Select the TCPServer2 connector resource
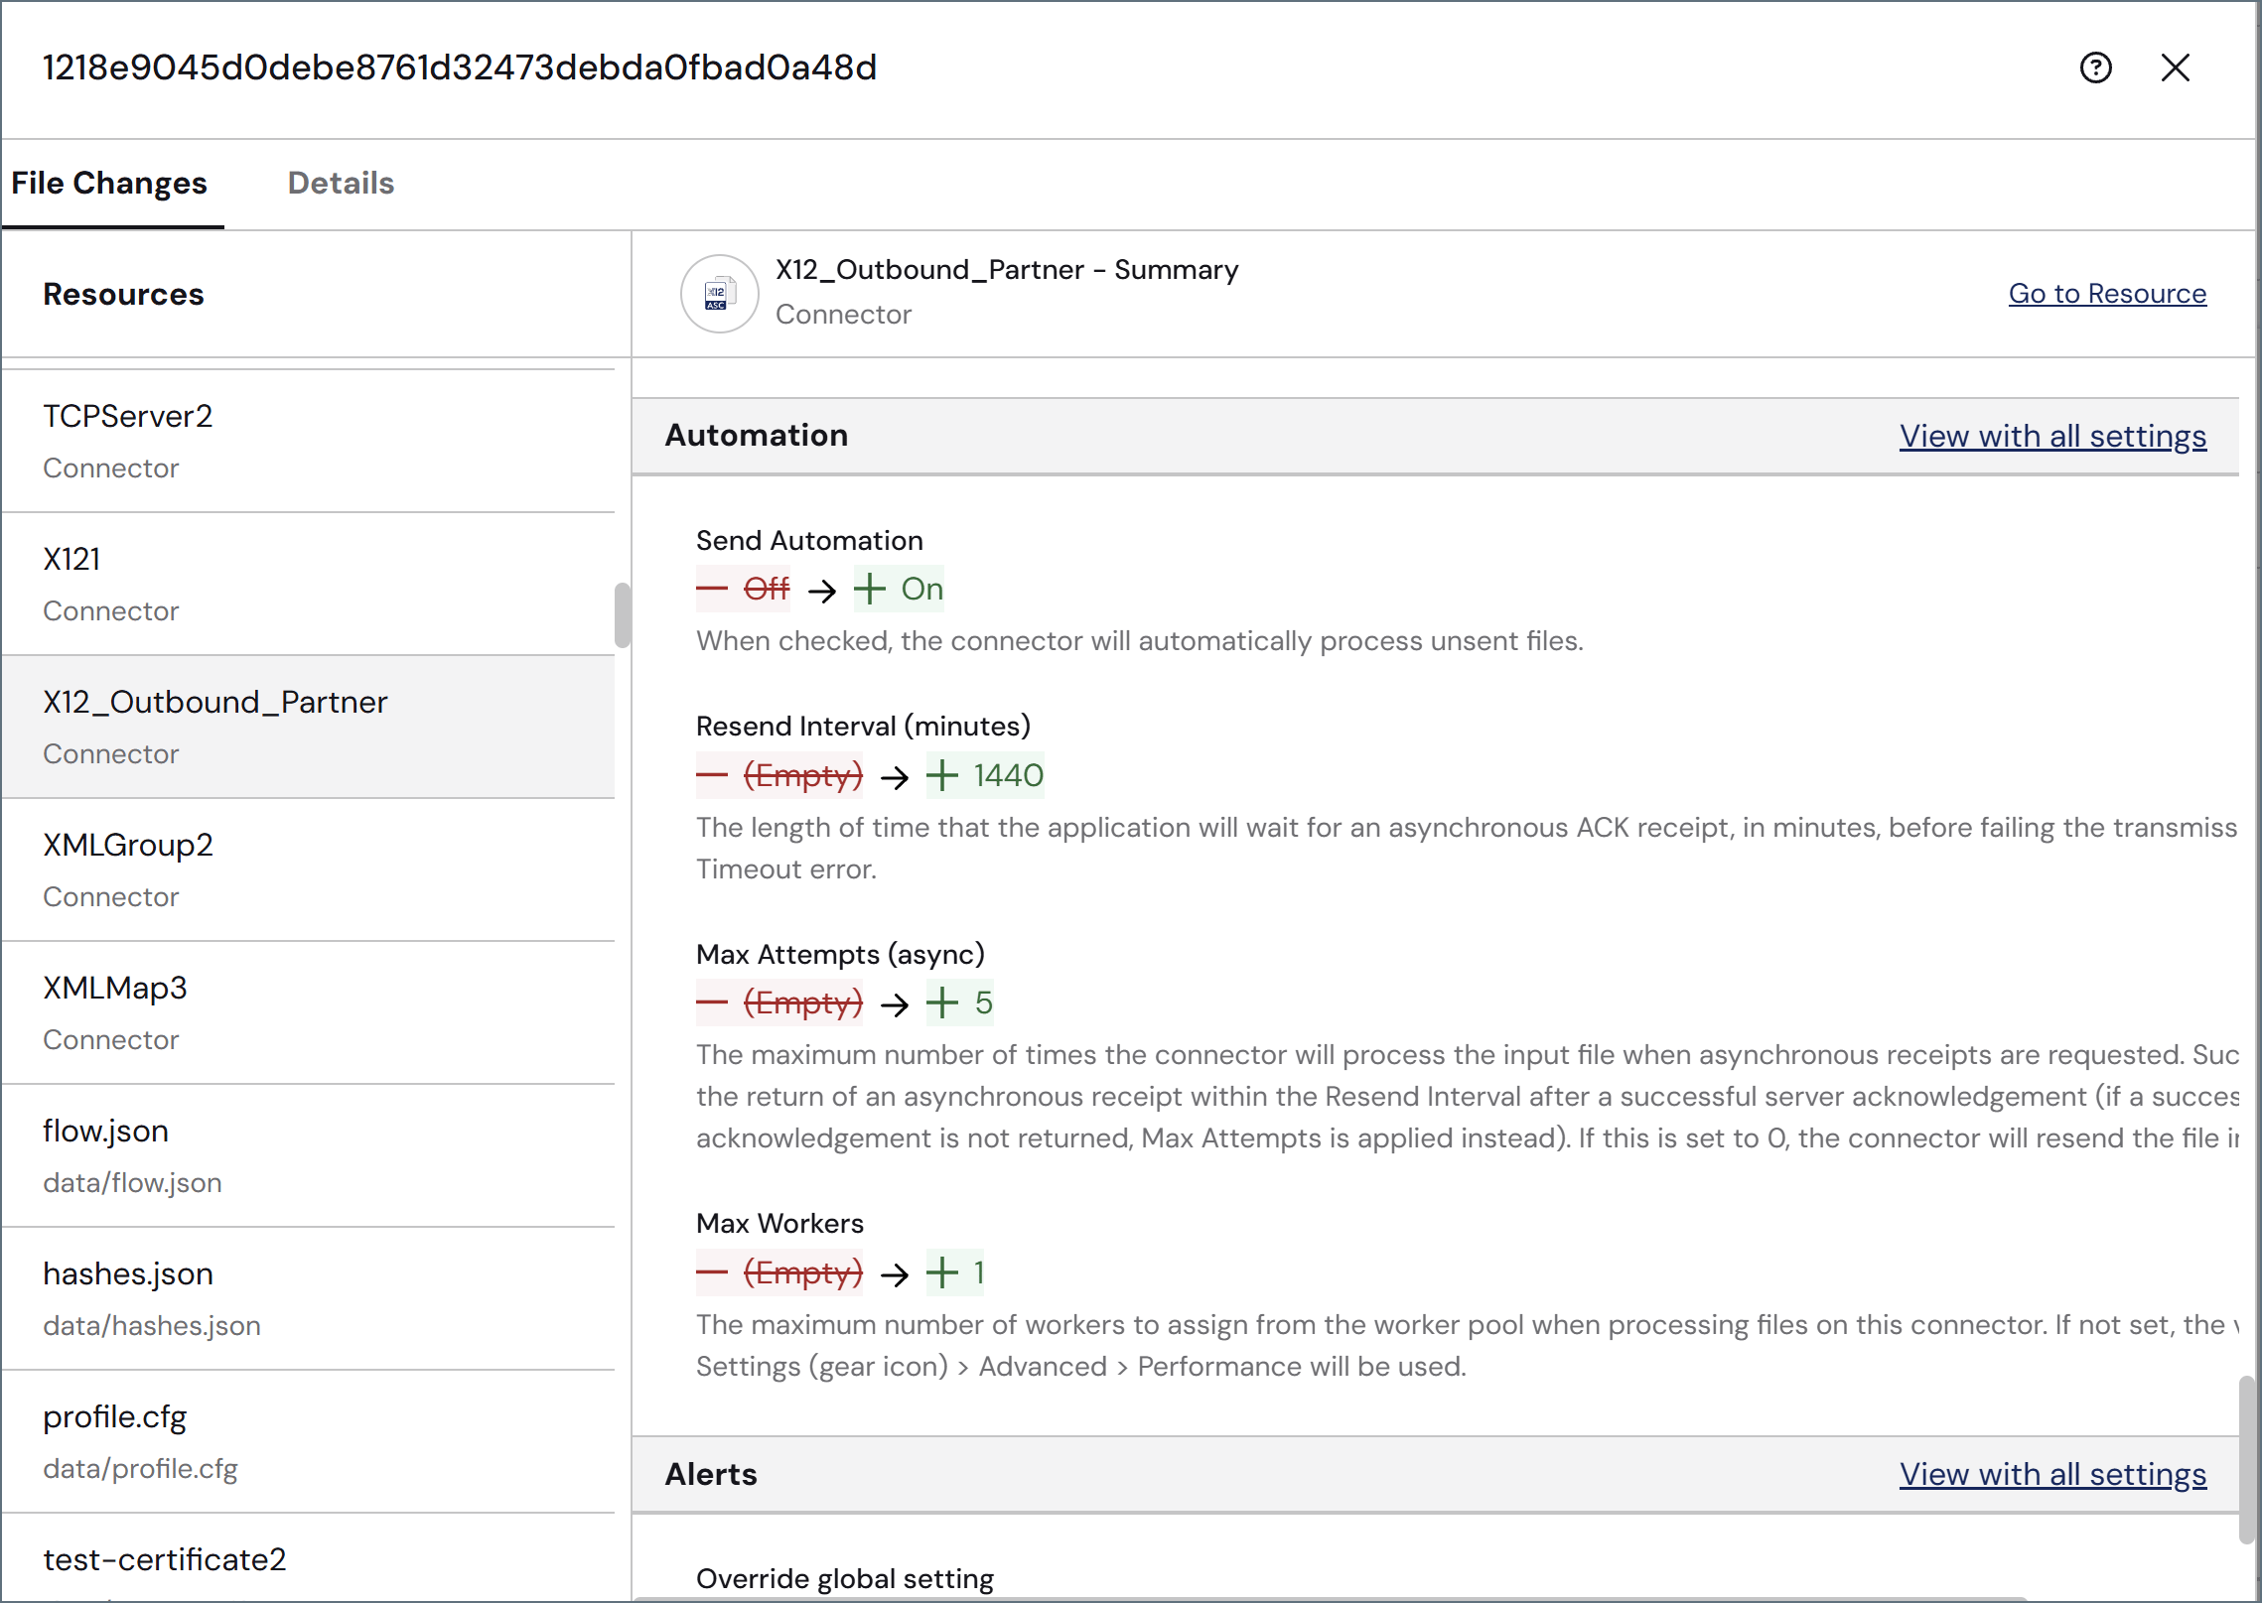The width and height of the screenshot is (2262, 1603). (308, 441)
